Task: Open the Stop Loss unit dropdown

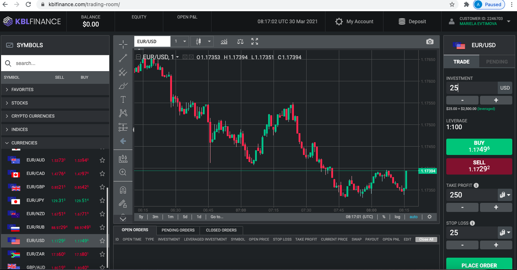Action: (505, 233)
